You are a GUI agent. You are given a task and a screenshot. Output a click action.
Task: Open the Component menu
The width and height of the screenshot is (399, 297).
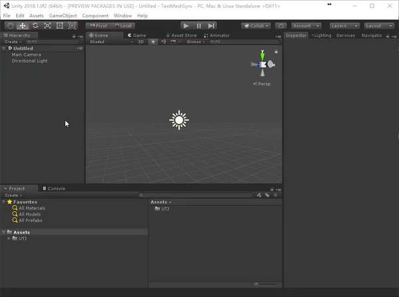coord(95,16)
